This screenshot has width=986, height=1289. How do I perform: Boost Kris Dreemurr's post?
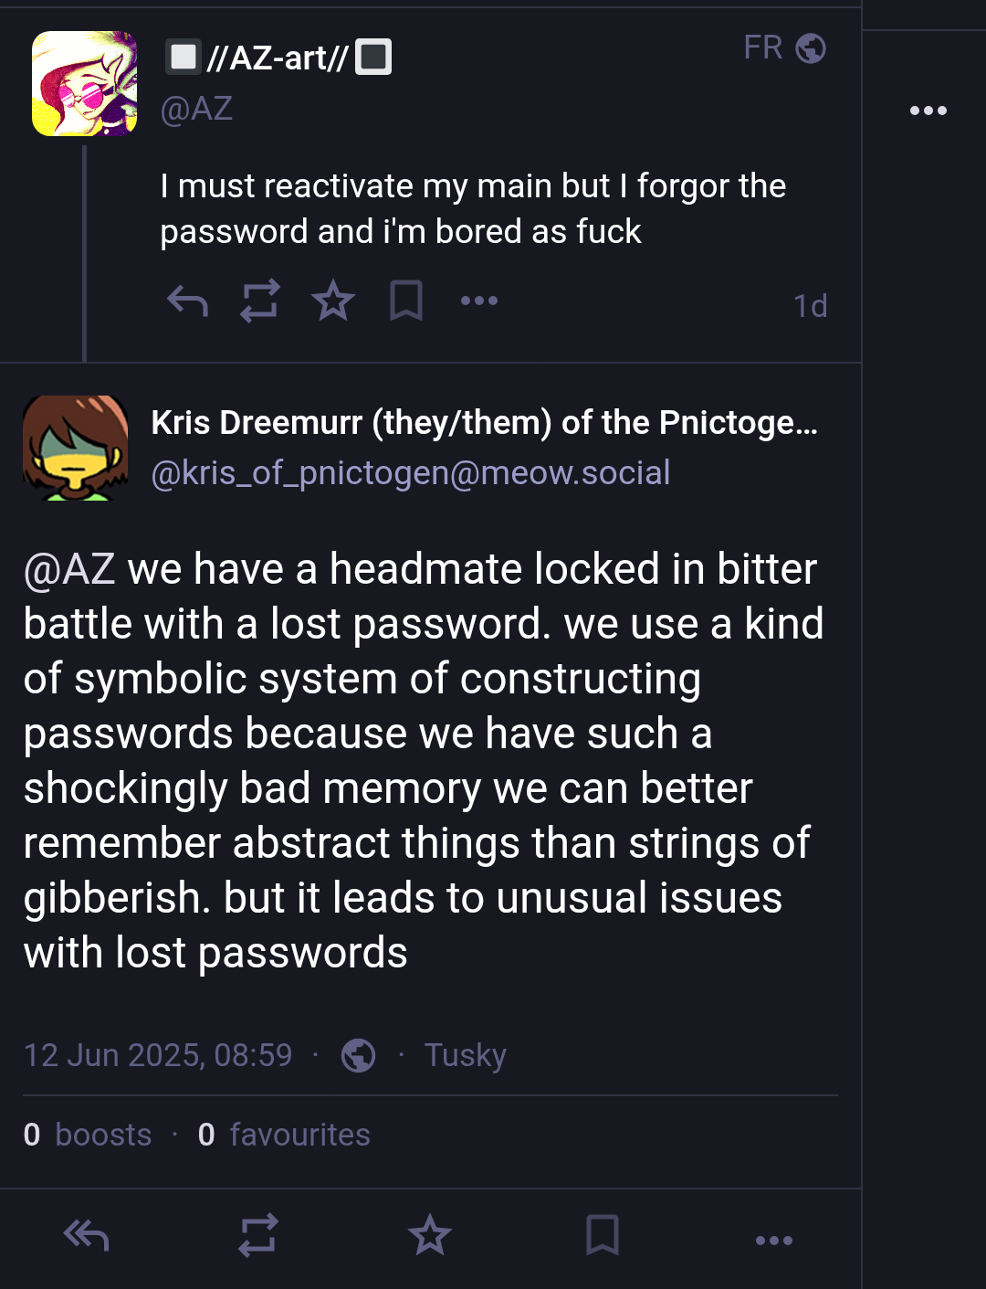point(258,1236)
